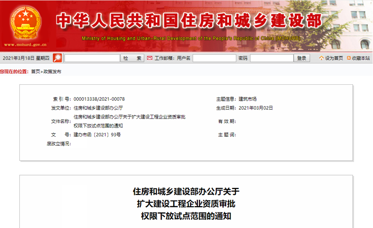Open 政策发布 in the breadcrumb
This screenshot has height=228, width=373.
(x=52, y=71)
